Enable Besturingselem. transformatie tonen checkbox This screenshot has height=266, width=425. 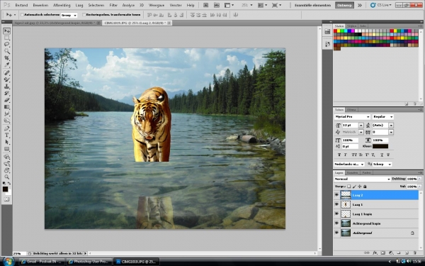(84, 15)
